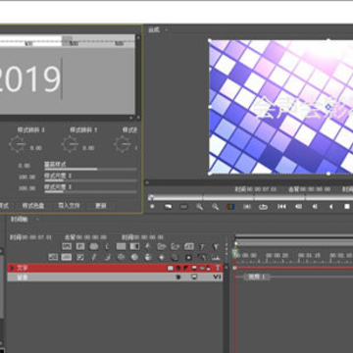Click the folder-with-arrow icon in timeline toolbar
Screen dimensions: 353x353
click(x=176, y=246)
